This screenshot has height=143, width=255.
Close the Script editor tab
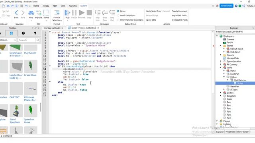coord(98,28)
